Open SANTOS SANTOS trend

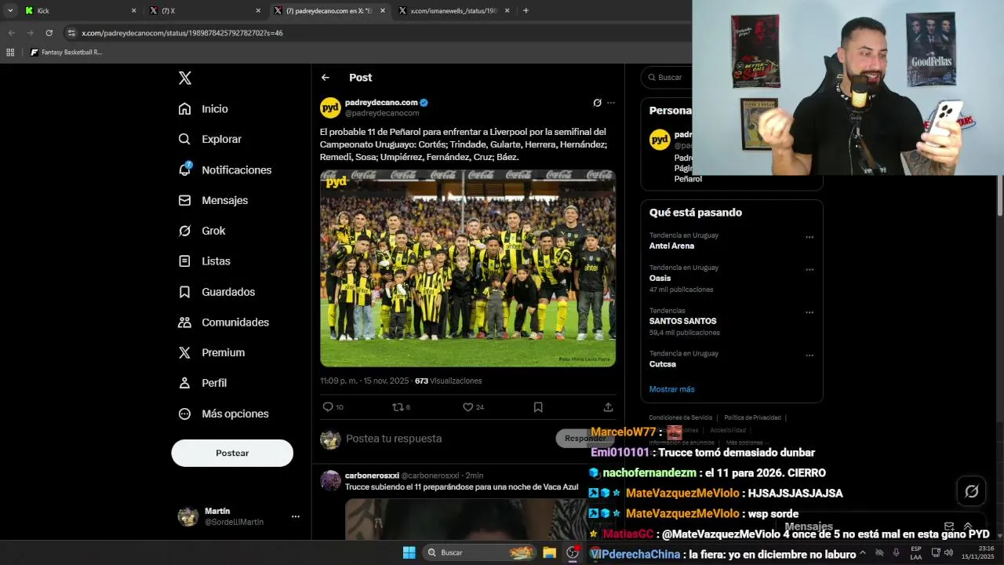coord(682,321)
